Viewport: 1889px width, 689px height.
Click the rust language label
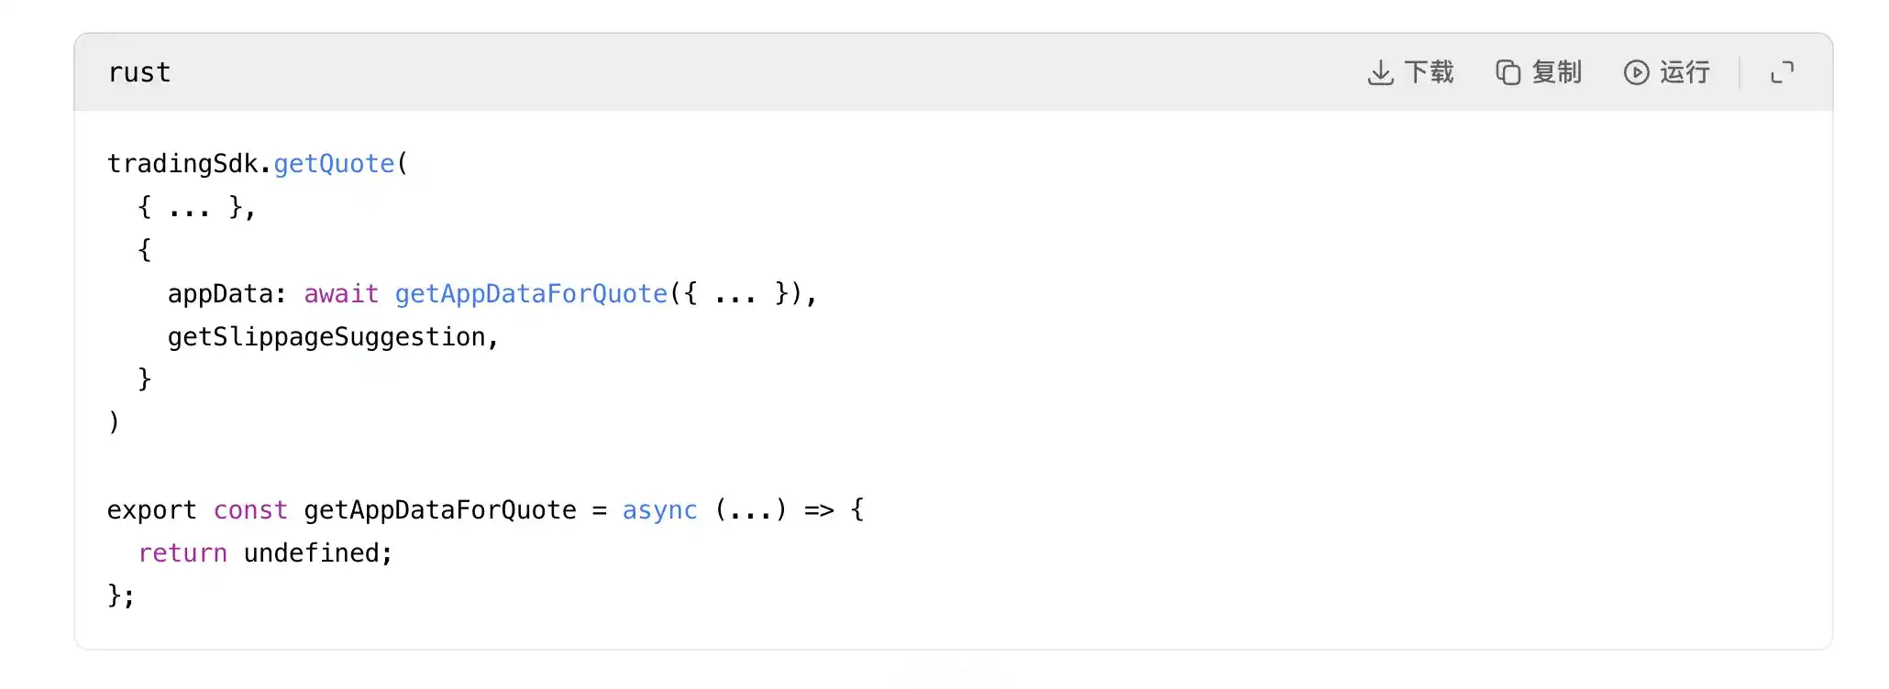click(139, 72)
